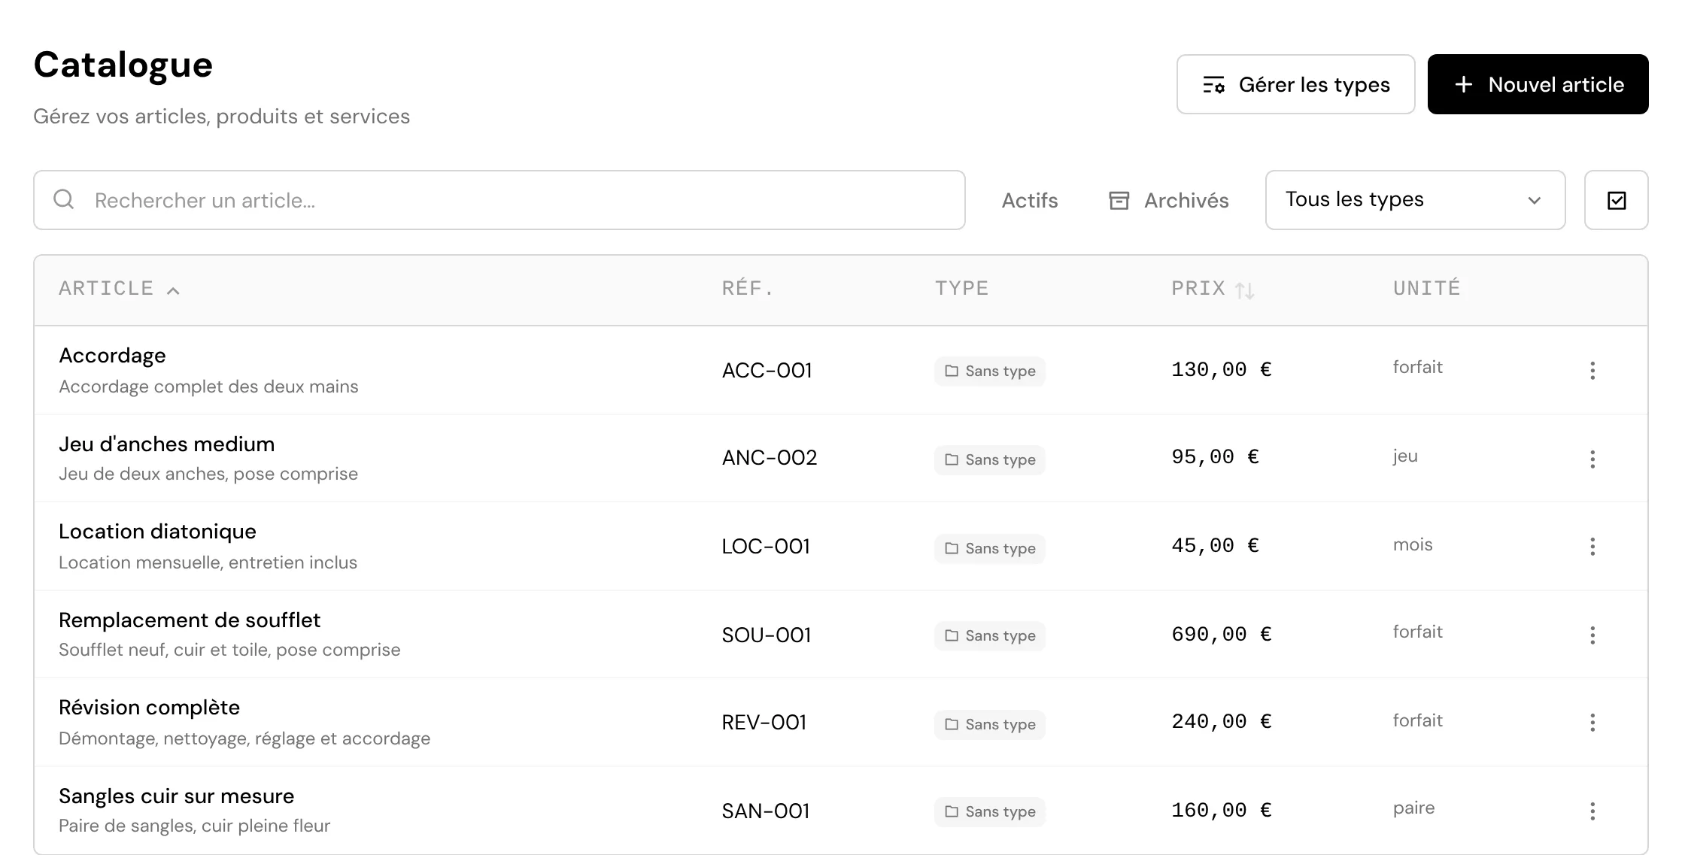Click description 'Location mensuelle, entretien inclus'
Screen dimensions: 1685x855
[x=208, y=562]
